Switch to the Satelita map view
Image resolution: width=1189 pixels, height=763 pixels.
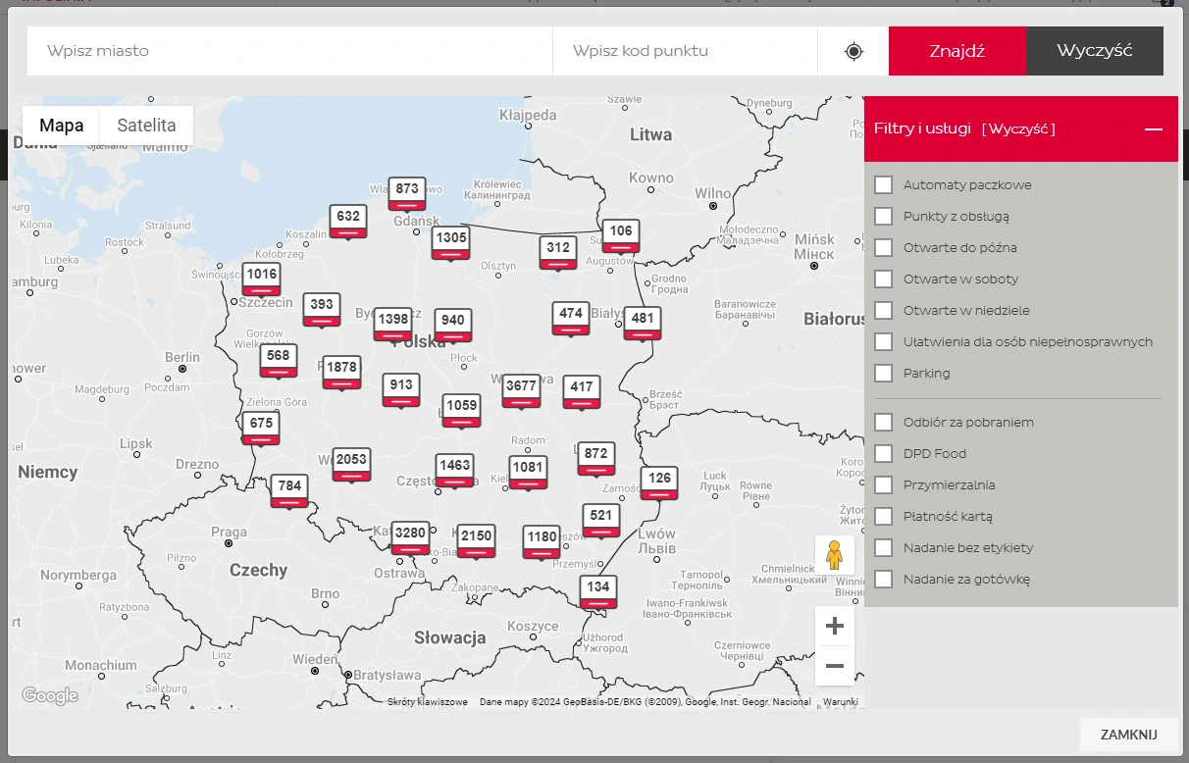[146, 126]
